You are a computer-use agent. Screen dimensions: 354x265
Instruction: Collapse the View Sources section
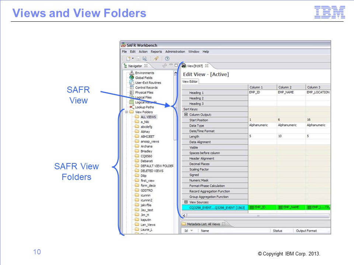click(x=186, y=202)
